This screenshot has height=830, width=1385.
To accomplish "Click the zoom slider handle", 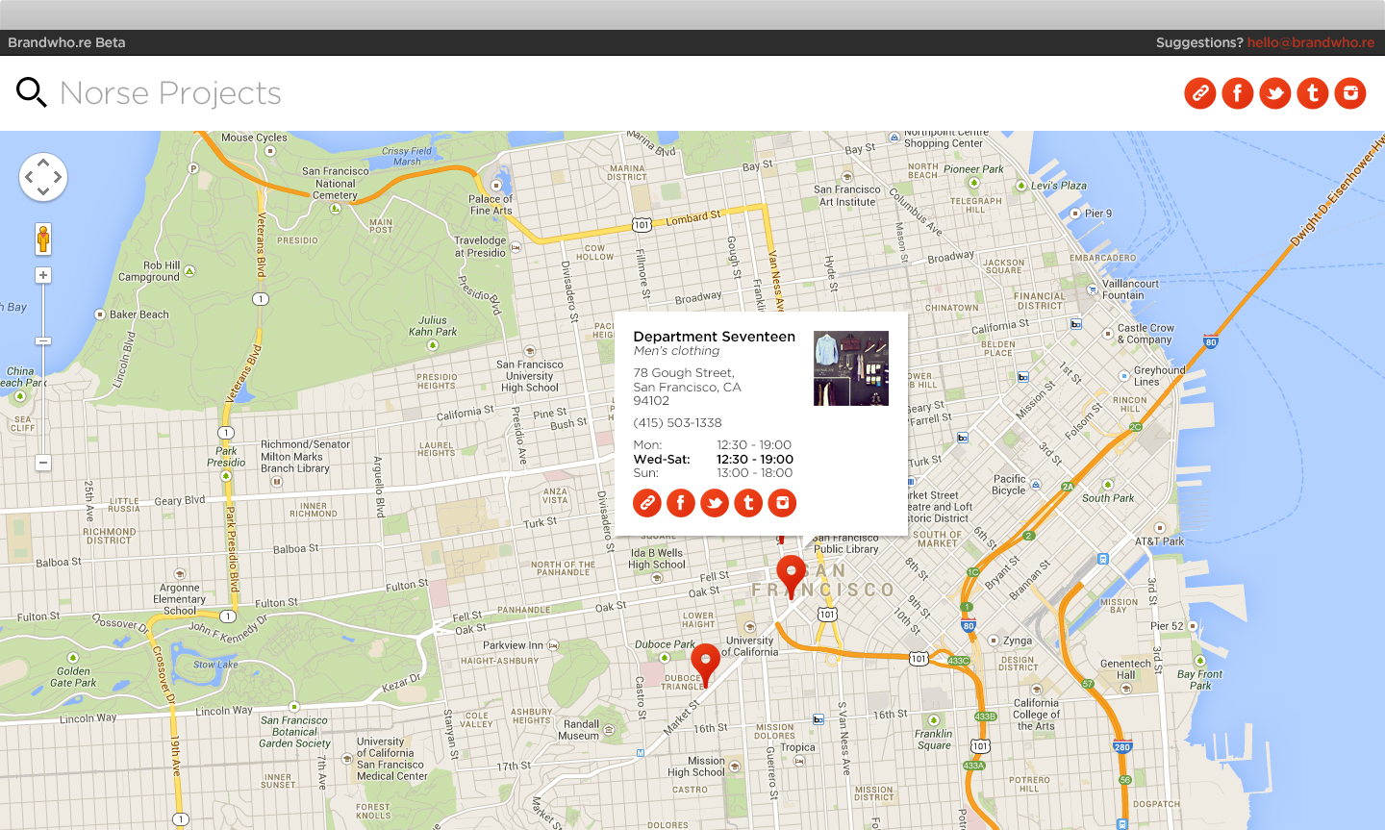I will pos(43,340).
